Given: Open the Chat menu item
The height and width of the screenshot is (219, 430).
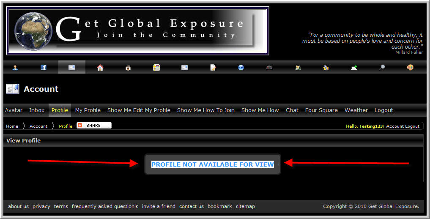Looking at the screenshot, I should pyautogui.click(x=292, y=110).
